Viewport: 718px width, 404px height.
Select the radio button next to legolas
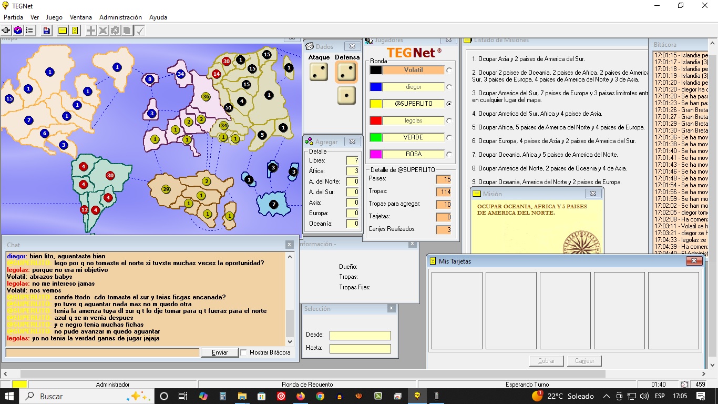point(448,120)
